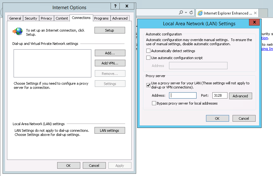Switch to the Security tab

tap(31, 18)
